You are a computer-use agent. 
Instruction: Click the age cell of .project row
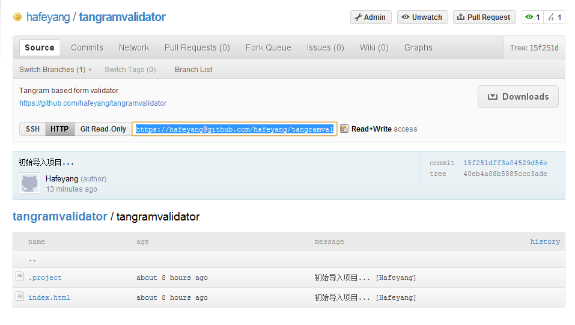pyautogui.click(x=172, y=278)
